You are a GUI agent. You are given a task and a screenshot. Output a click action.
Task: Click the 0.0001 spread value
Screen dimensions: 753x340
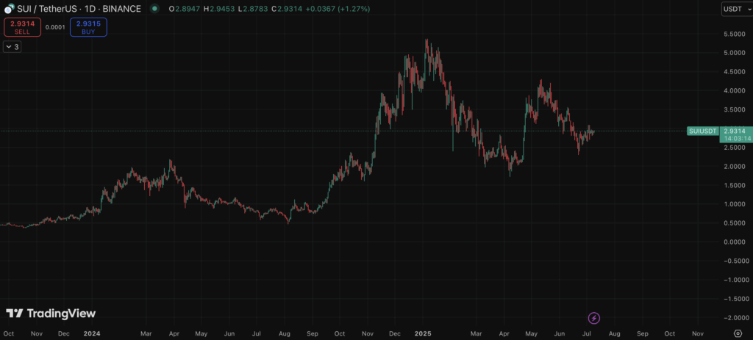tap(55, 27)
